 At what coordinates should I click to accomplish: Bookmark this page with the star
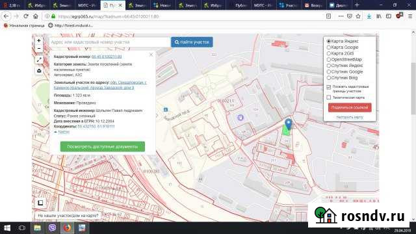pyautogui.click(x=358, y=16)
